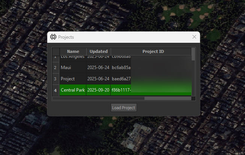Click Maui's updated date cell
The image size is (245, 155).
(x=98, y=68)
